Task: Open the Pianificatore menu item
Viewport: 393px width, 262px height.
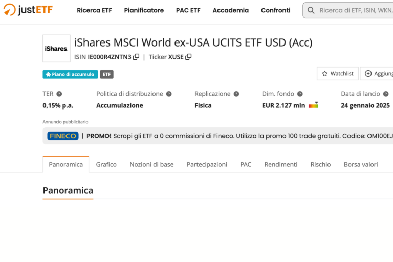Action: click(144, 10)
